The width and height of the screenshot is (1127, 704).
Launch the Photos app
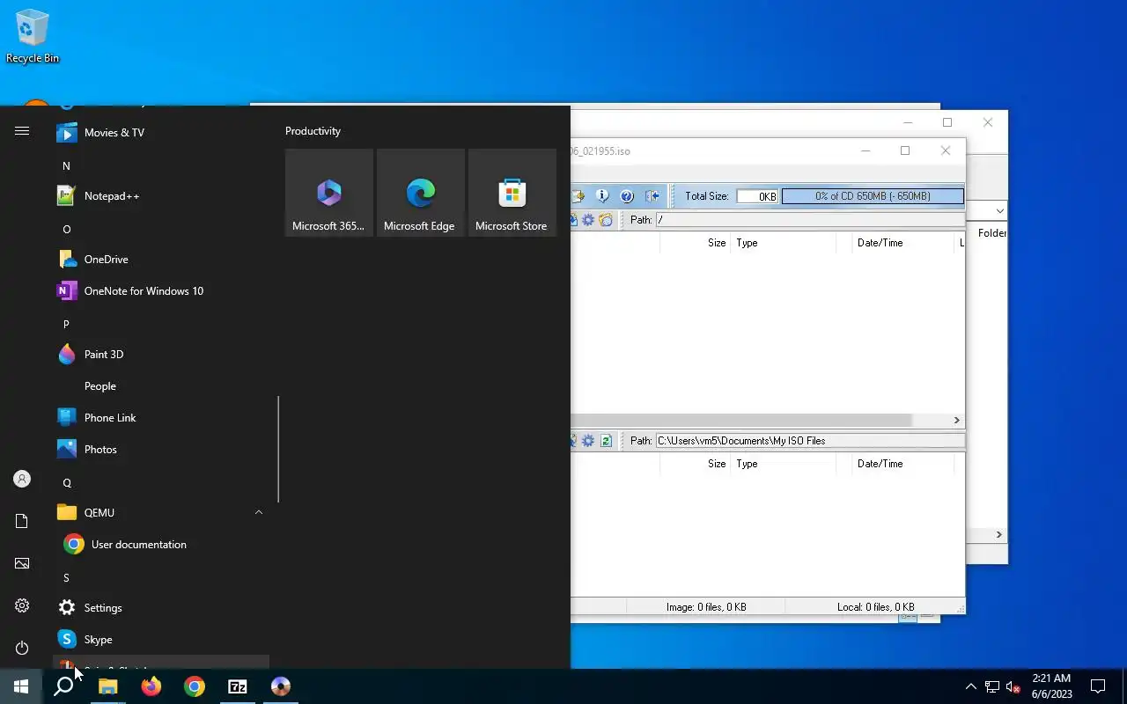[160, 450]
